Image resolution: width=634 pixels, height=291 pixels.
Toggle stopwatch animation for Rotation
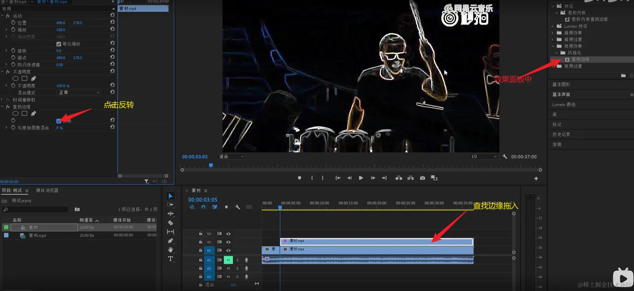(13, 50)
